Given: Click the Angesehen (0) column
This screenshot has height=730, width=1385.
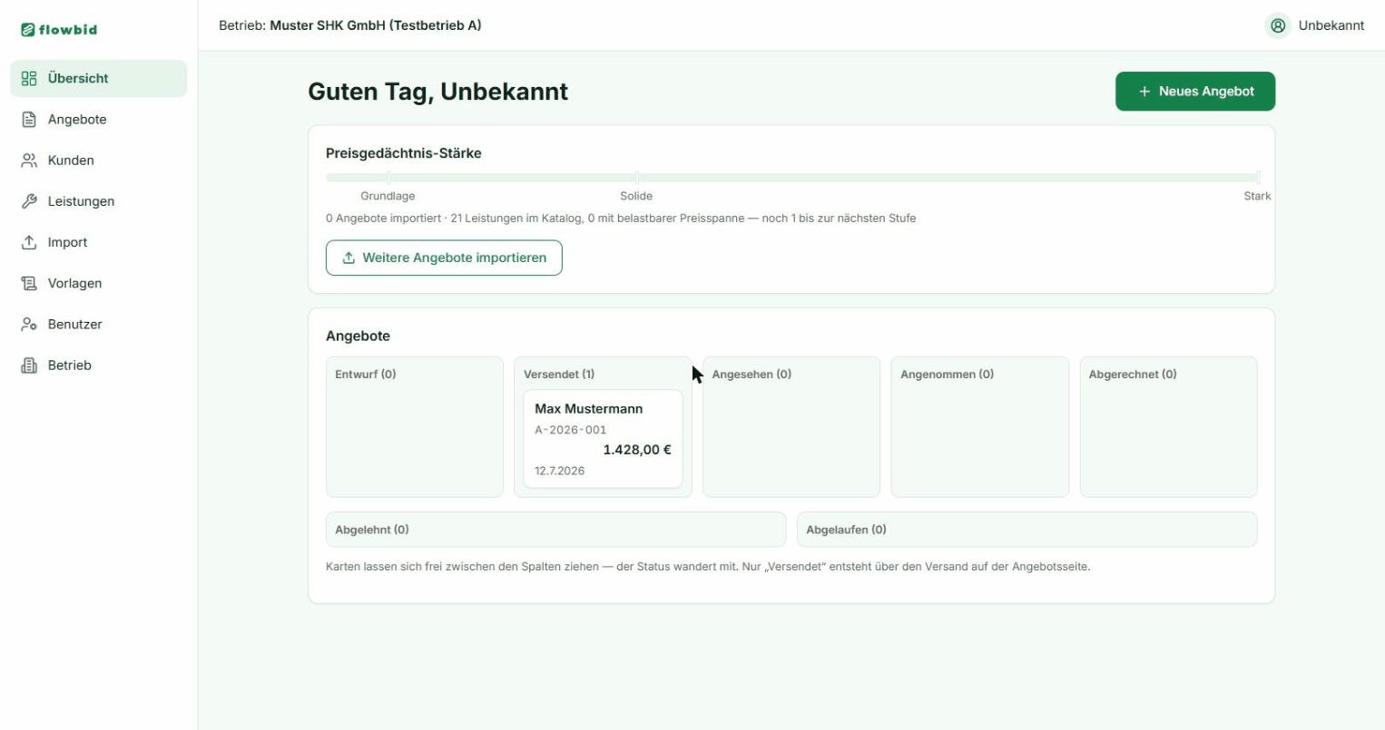Looking at the screenshot, I should [791, 427].
